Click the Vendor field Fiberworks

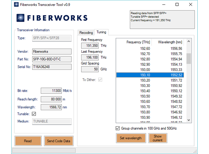[52, 52]
